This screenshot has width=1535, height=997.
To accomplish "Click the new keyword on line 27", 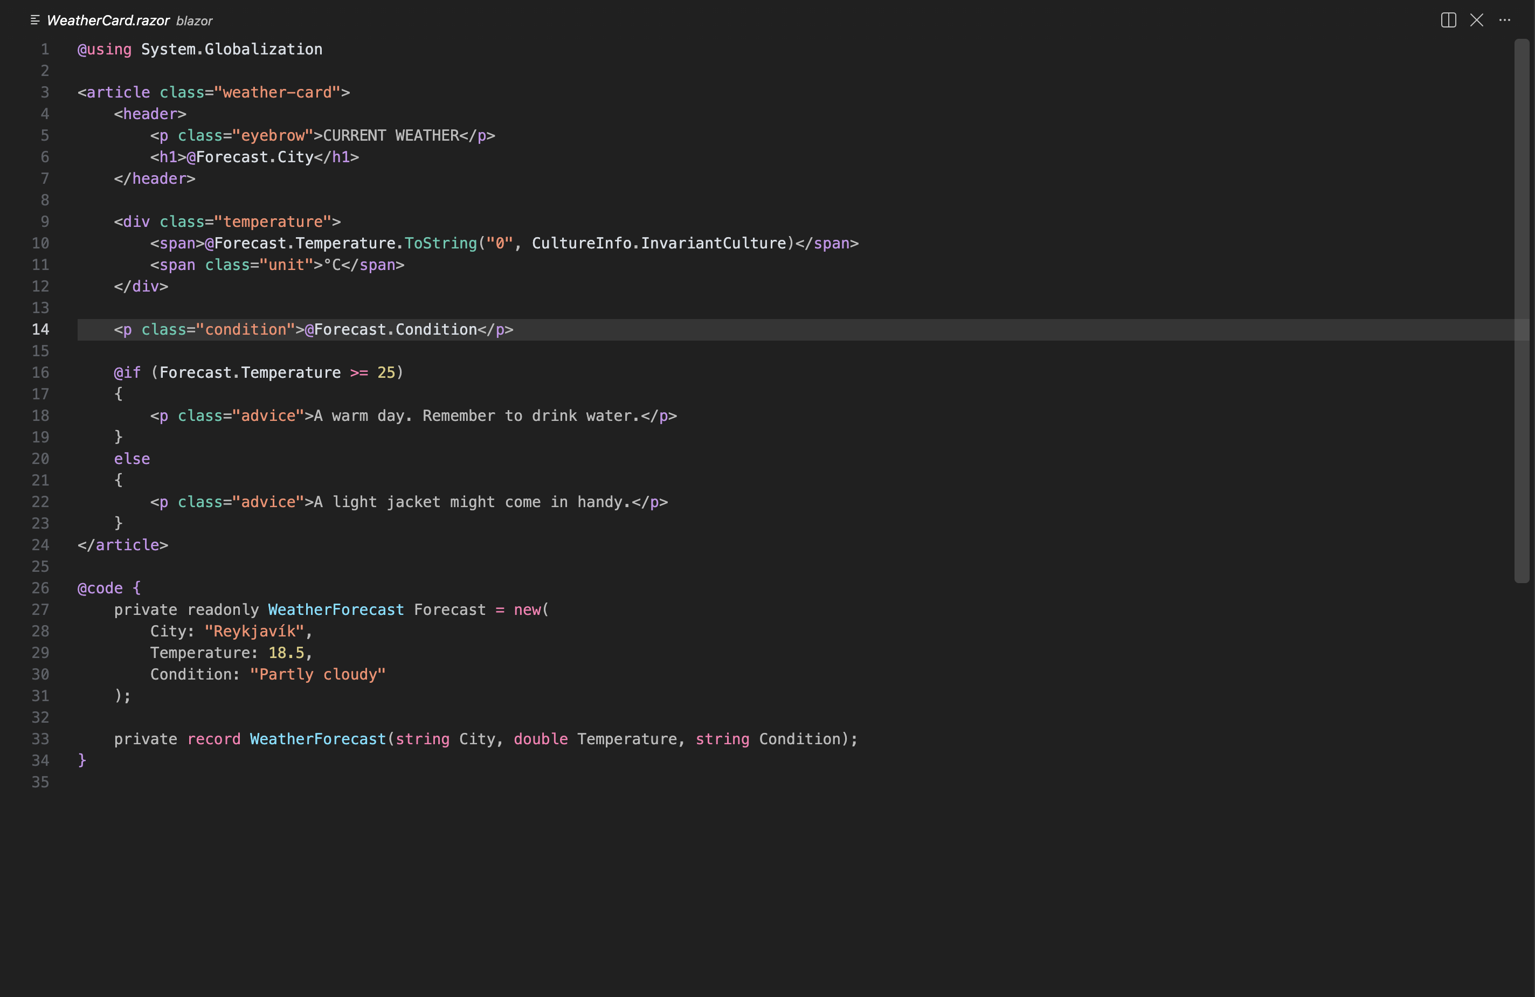I will click(x=527, y=610).
